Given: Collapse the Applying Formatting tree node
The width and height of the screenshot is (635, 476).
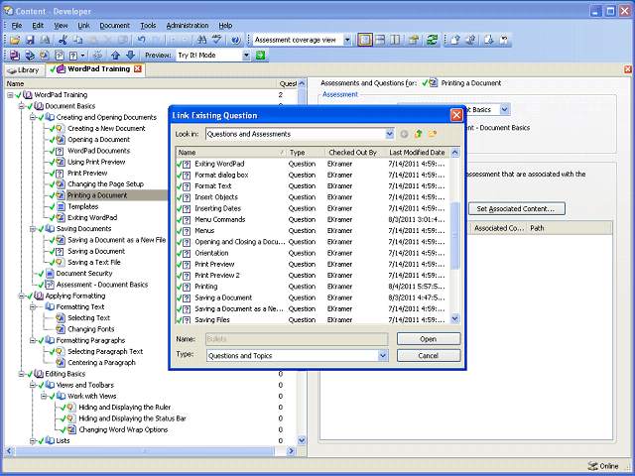Looking at the screenshot, I should (x=22, y=296).
